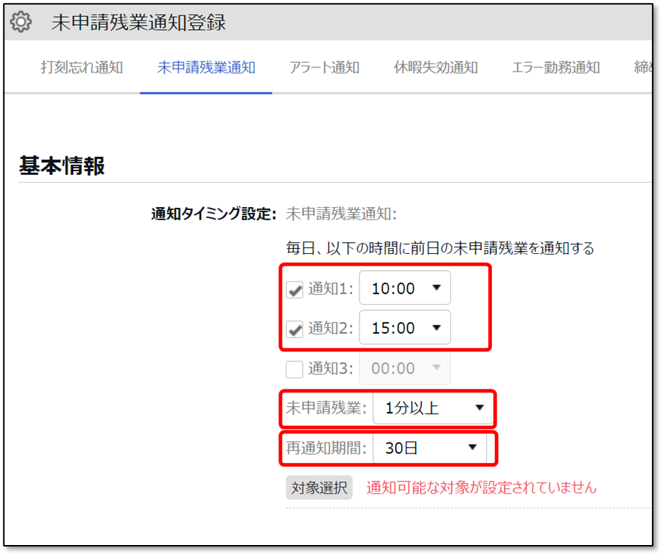Screen dimensions: 663x556
Task: Select the 未申請残業通知 tab
Action: pyautogui.click(x=205, y=68)
